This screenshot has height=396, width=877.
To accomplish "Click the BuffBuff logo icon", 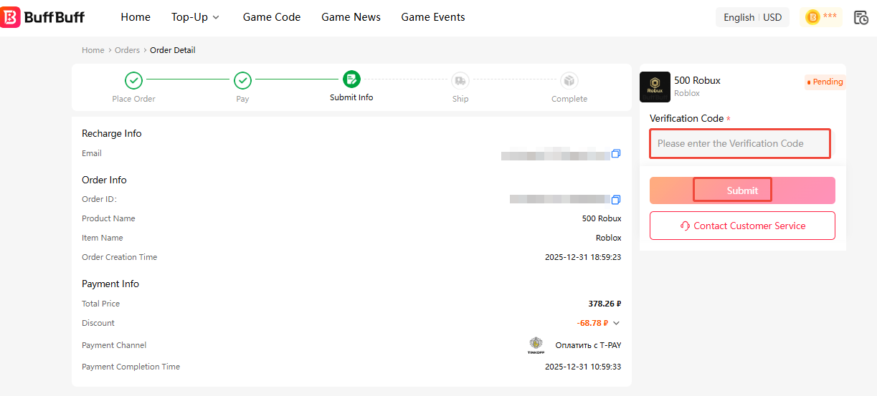I will coord(11,17).
